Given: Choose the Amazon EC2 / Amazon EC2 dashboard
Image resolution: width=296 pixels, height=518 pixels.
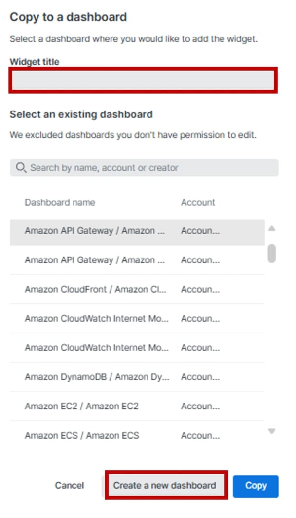Looking at the screenshot, I should (81, 406).
